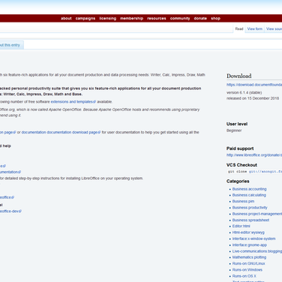The width and height of the screenshot is (282, 282).
Task: Click the link ending in 'eoffice-dev'
Action: click(x=10, y=211)
